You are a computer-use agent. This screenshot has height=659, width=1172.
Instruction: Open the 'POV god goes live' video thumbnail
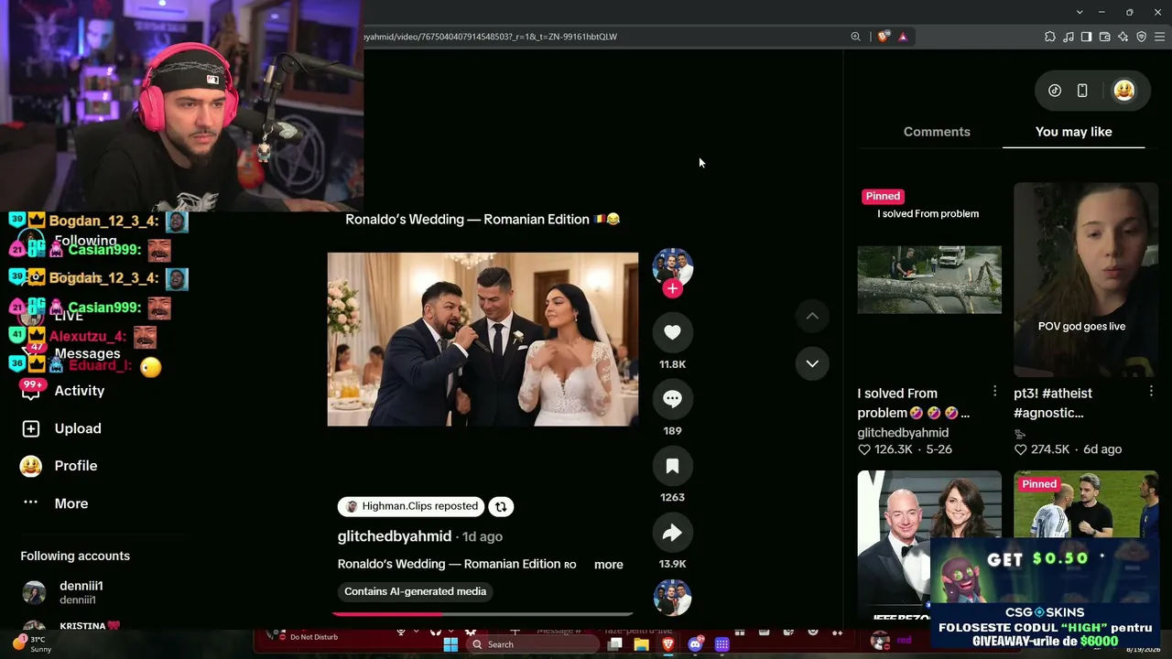tap(1086, 280)
